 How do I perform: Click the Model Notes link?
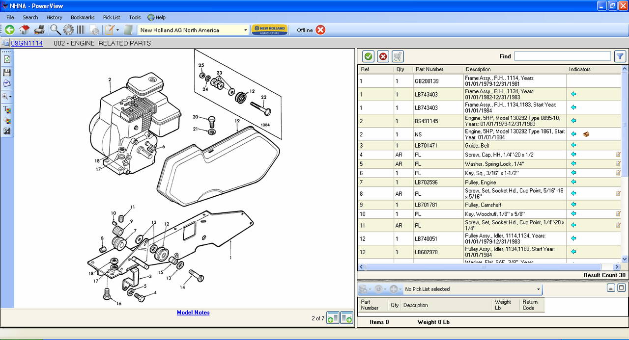click(193, 313)
